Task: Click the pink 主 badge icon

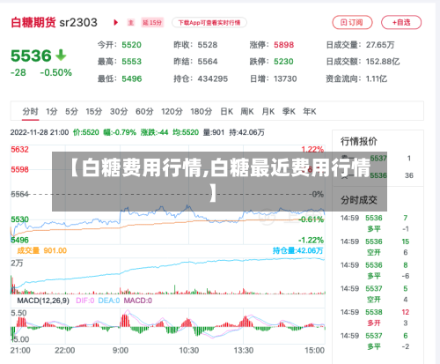Action: pos(131,23)
